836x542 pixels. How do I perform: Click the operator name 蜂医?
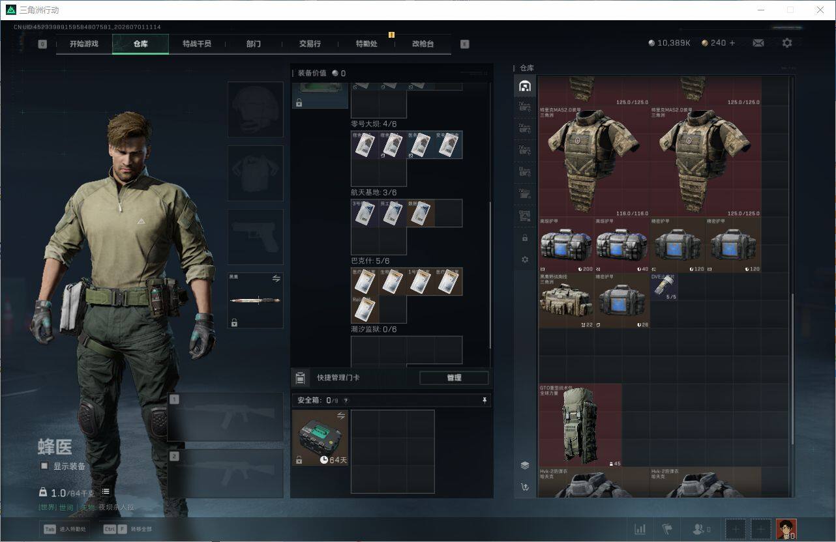point(55,447)
